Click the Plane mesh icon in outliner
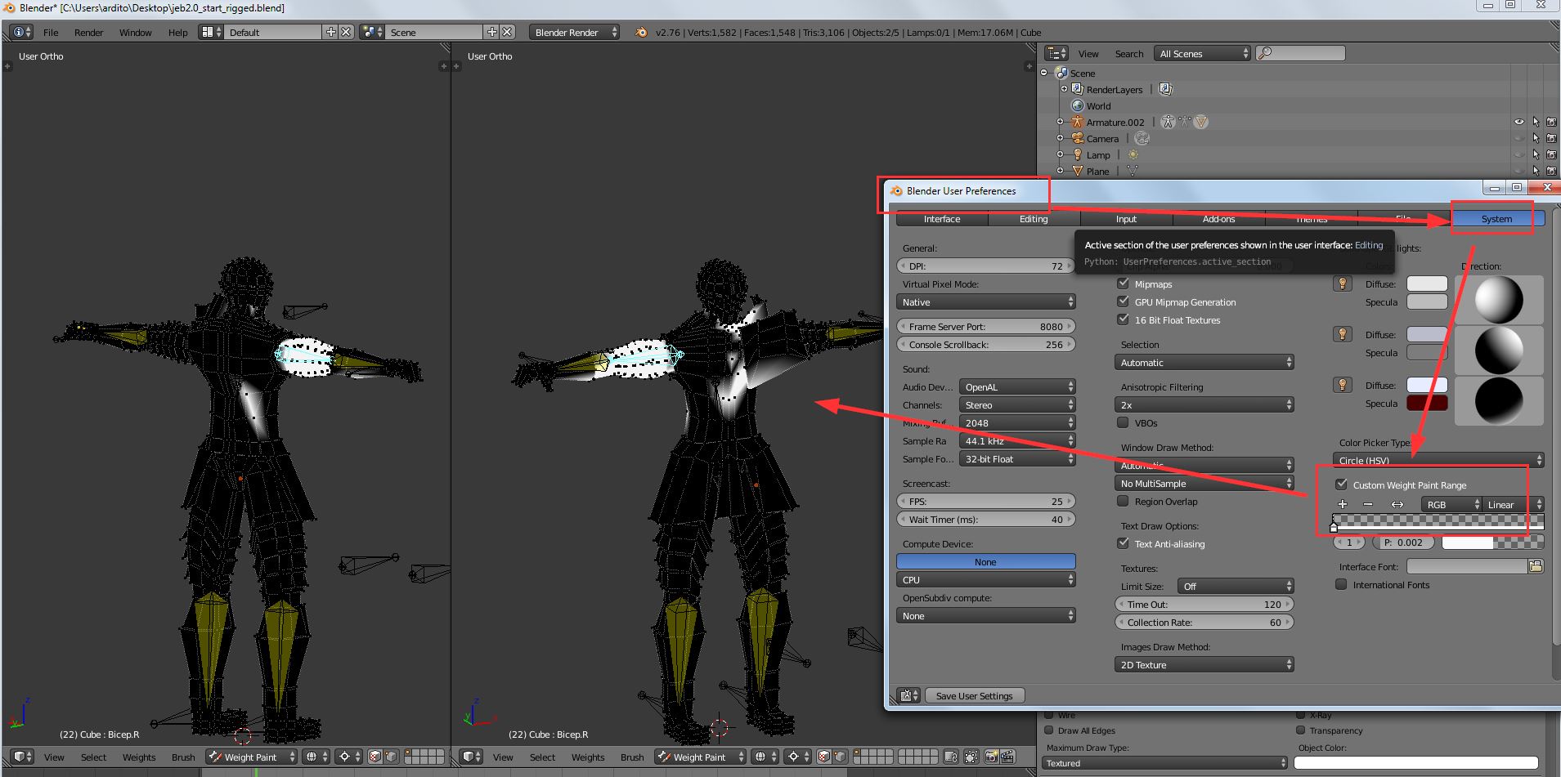1561x777 pixels. [1078, 171]
